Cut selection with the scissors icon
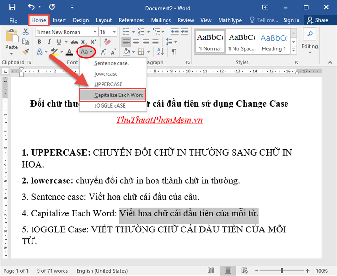Viewport: 337px width, 276px height. [26, 32]
